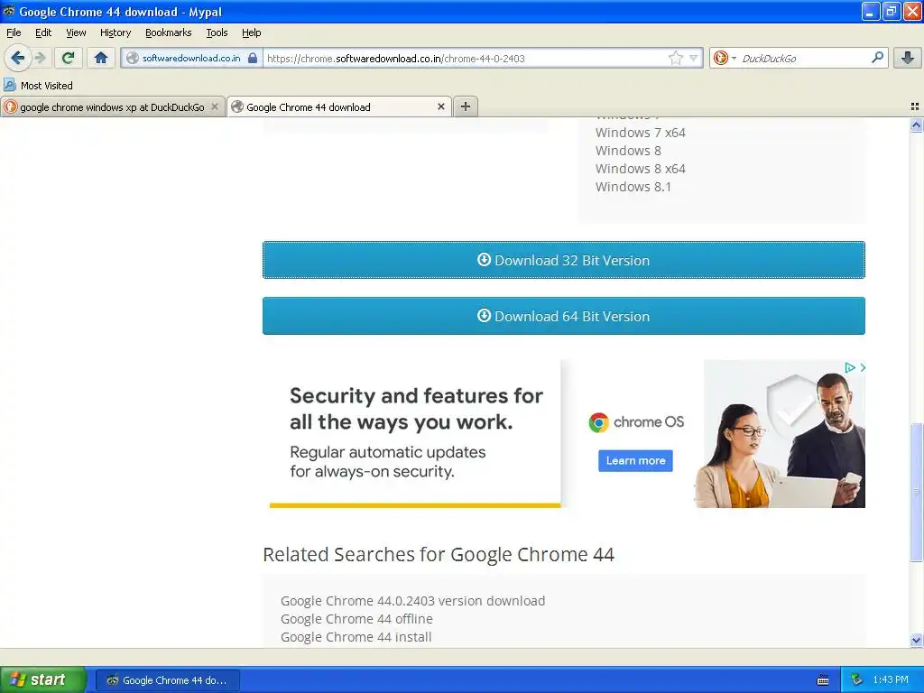Switch to the DuckDuckGo search results tab
924x693 pixels.
point(113,106)
